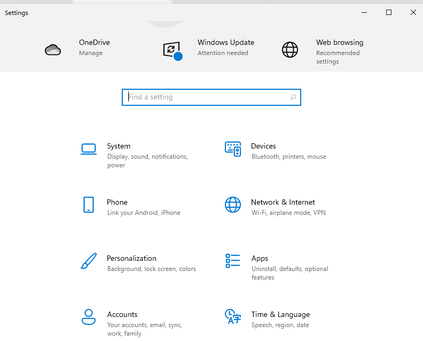Click the Devices keyboard and speaker icon
Screen dimensions: 423x341
coord(233,149)
